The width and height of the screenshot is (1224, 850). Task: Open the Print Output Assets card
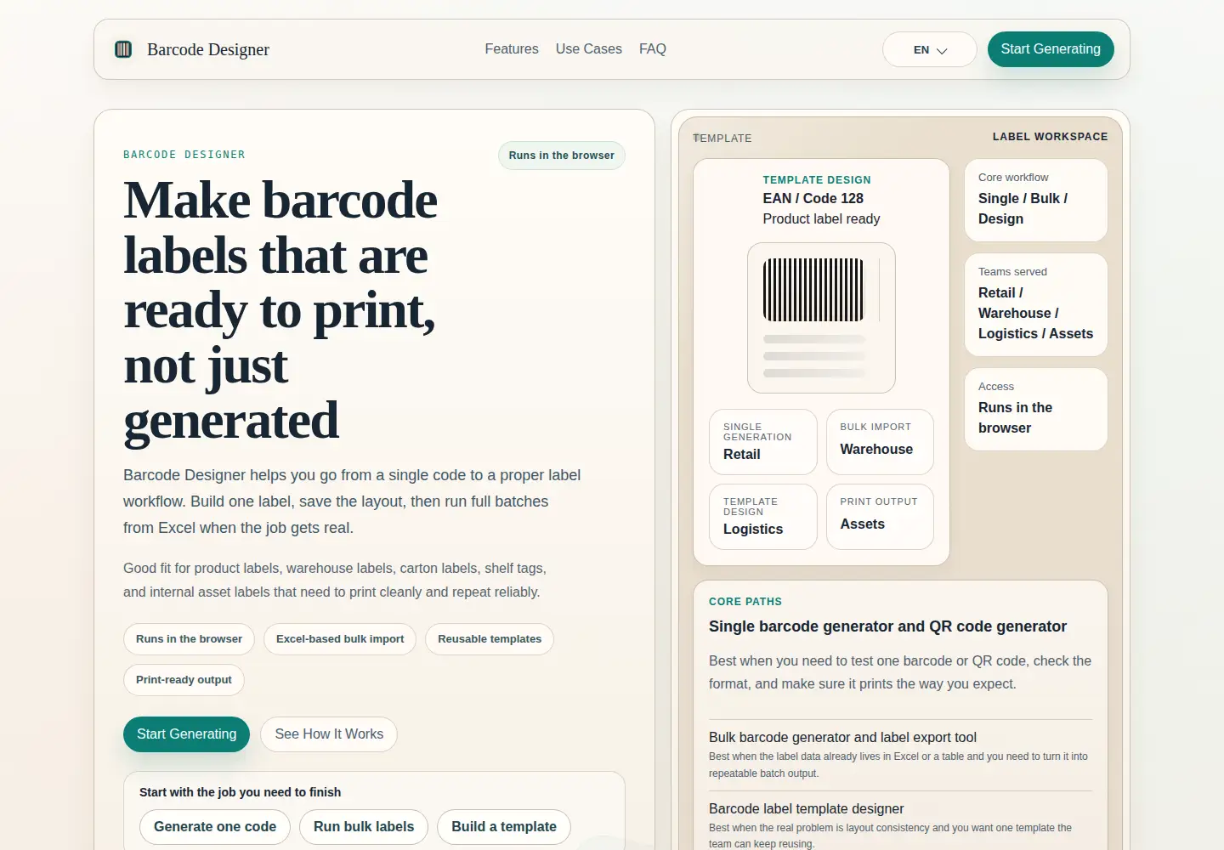click(880, 517)
